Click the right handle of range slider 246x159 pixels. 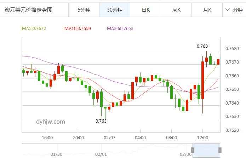220,150
